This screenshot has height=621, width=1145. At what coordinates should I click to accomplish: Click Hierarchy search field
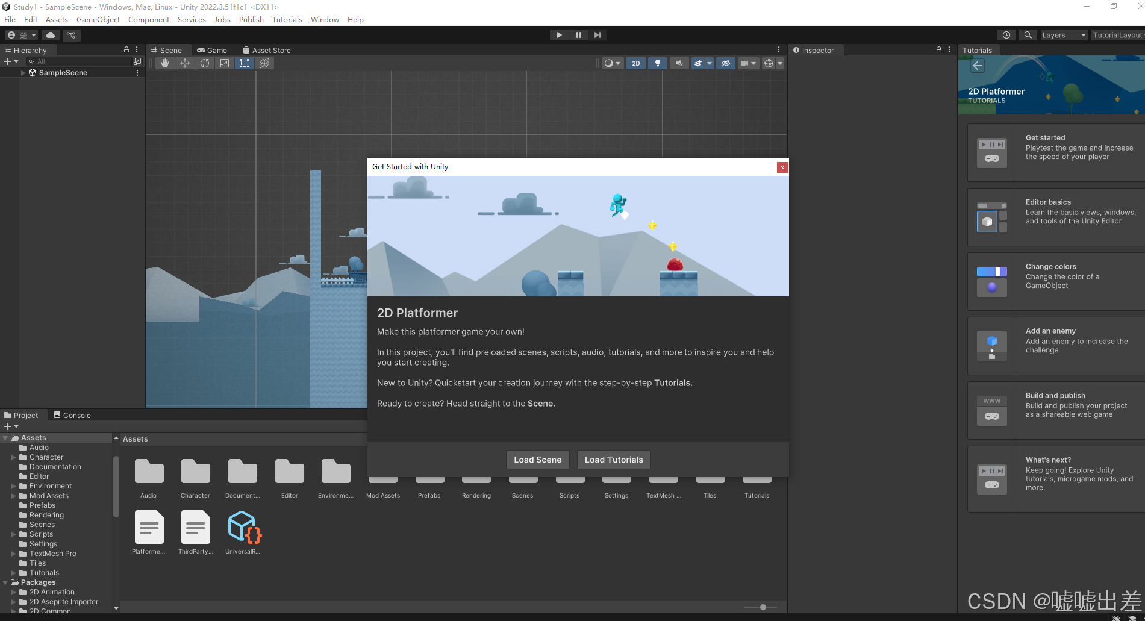click(79, 61)
